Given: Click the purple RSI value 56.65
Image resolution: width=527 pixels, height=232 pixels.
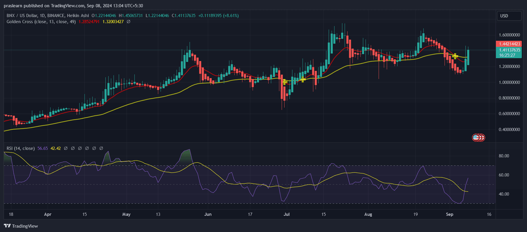Looking at the screenshot, I should click(x=42, y=148).
